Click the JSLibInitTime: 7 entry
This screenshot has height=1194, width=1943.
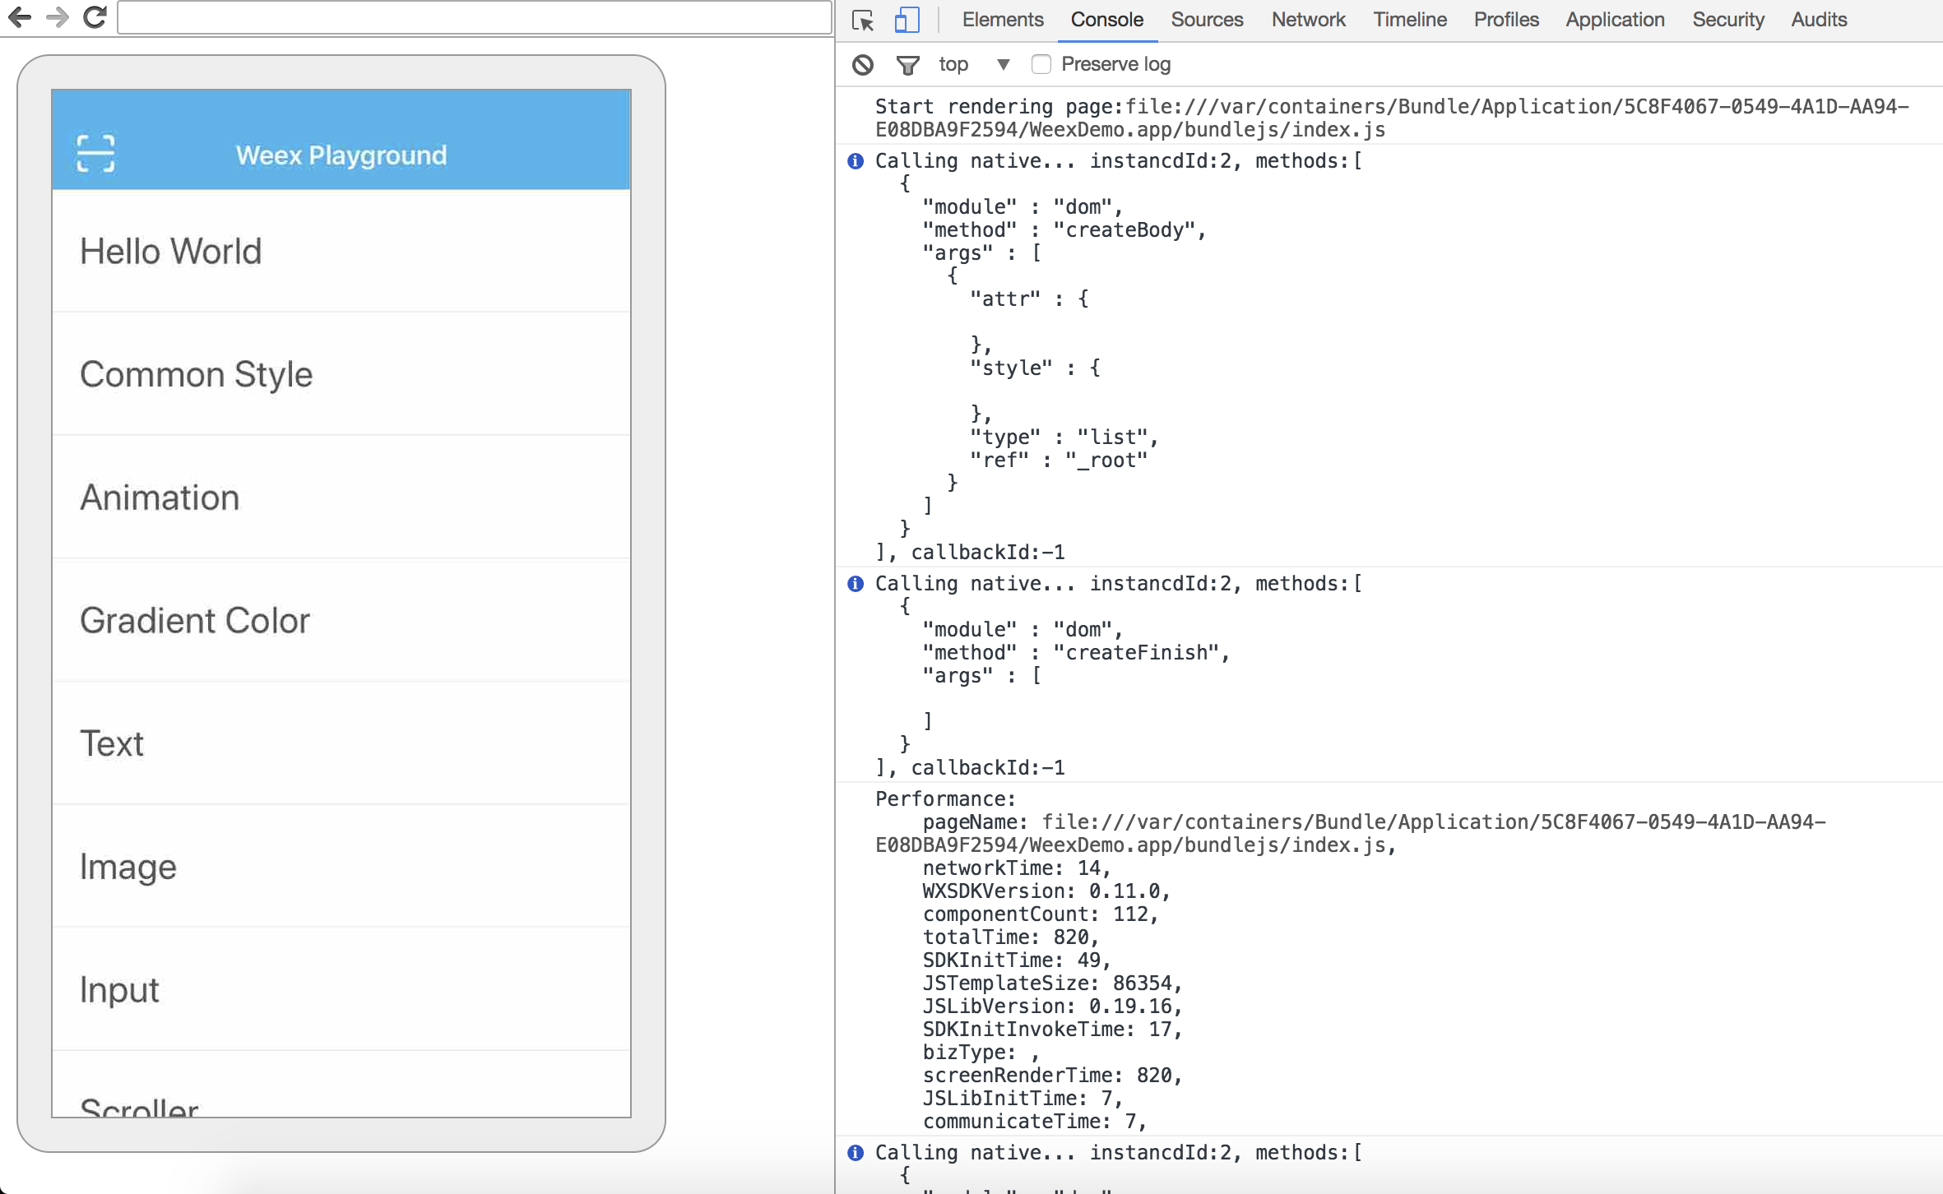(1023, 1099)
